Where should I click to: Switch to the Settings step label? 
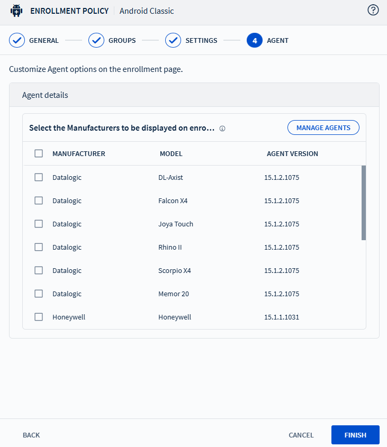(201, 41)
